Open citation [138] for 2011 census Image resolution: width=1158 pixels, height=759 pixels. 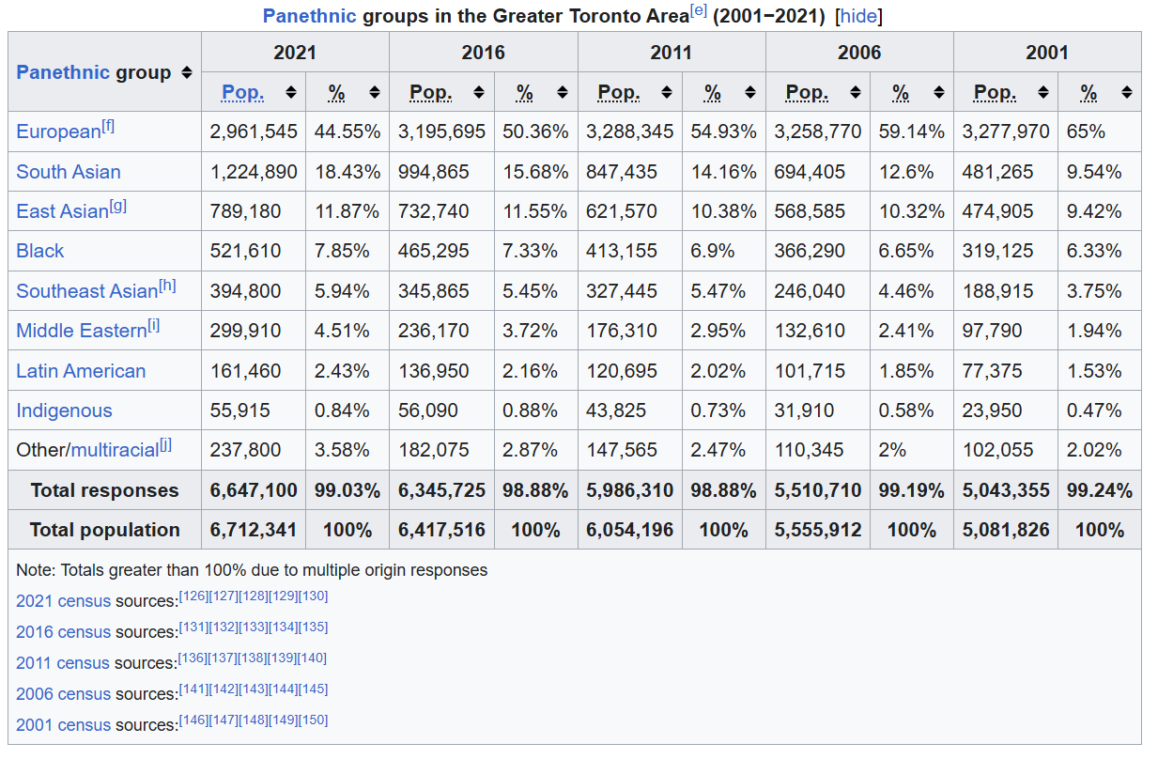(x=253, y=658)
